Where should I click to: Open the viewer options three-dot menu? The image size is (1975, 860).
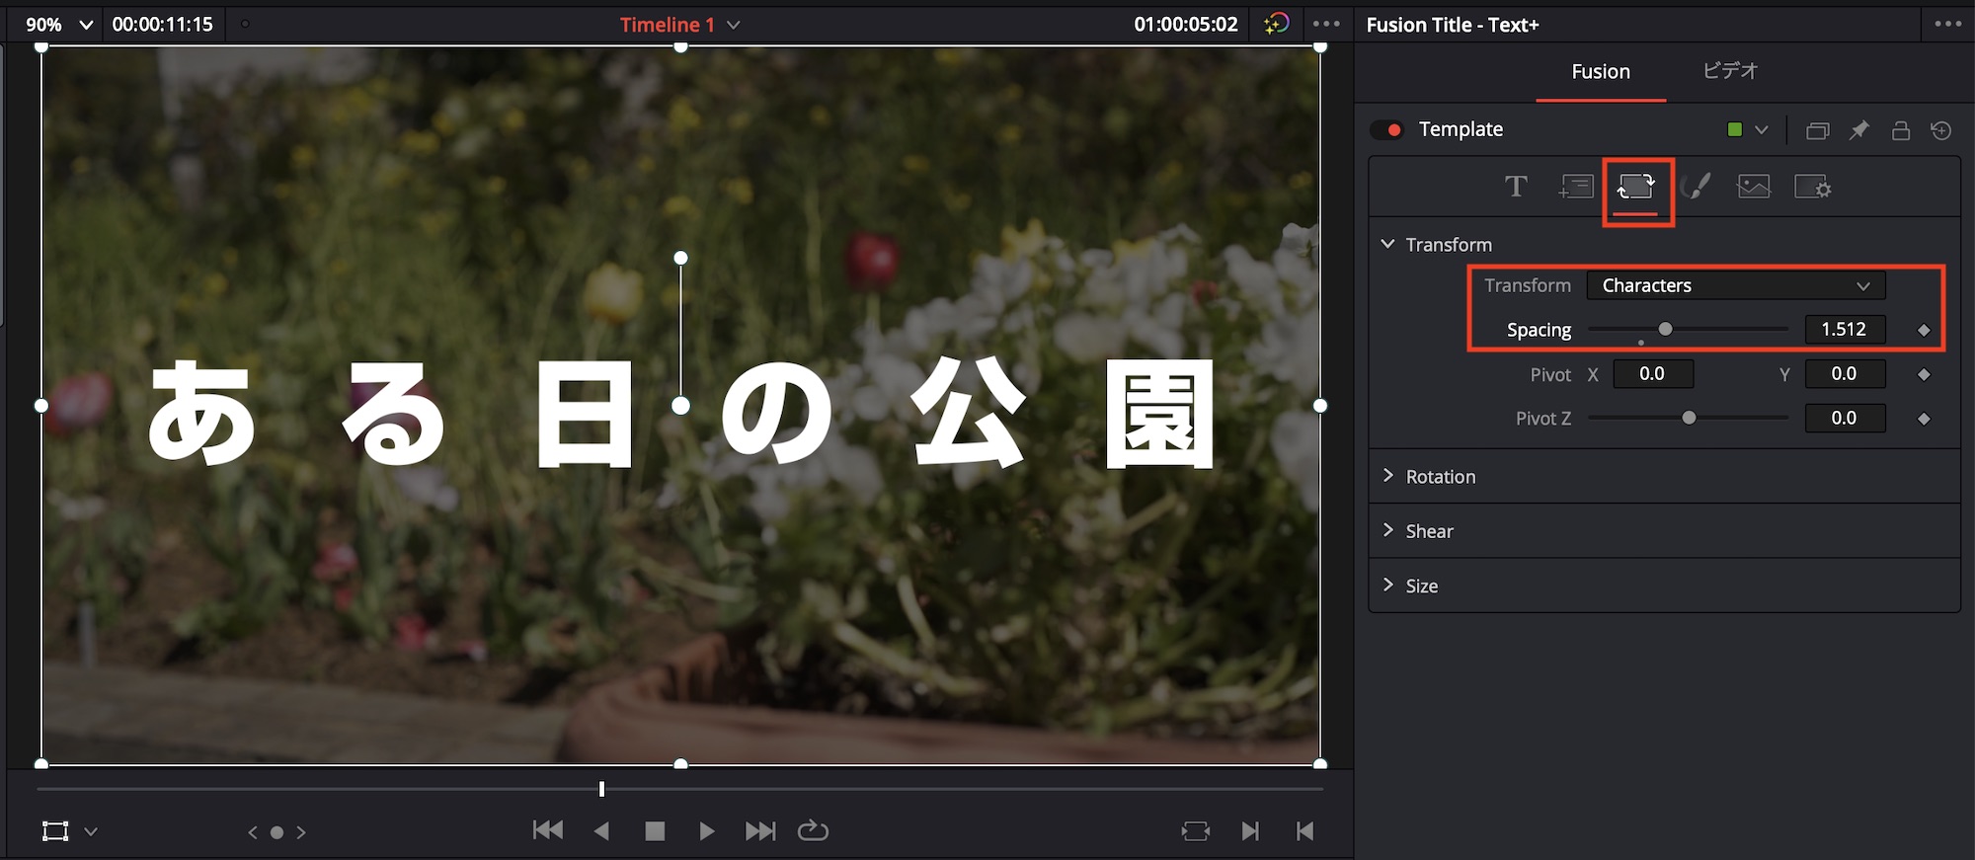[x=1326, y=24]
